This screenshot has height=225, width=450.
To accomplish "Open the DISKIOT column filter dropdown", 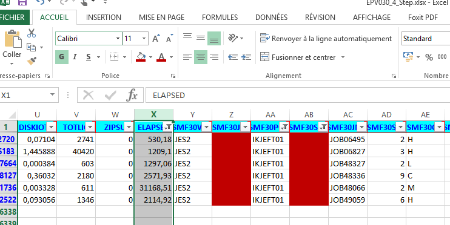I will tap(52, 128).
